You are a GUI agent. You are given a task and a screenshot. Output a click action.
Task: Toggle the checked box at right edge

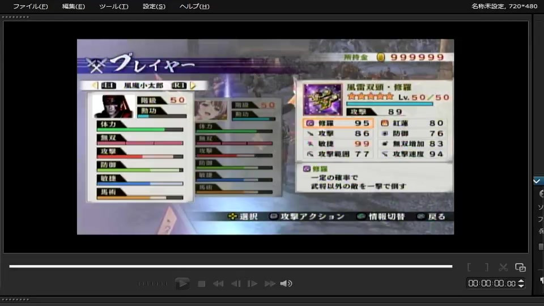537,181
